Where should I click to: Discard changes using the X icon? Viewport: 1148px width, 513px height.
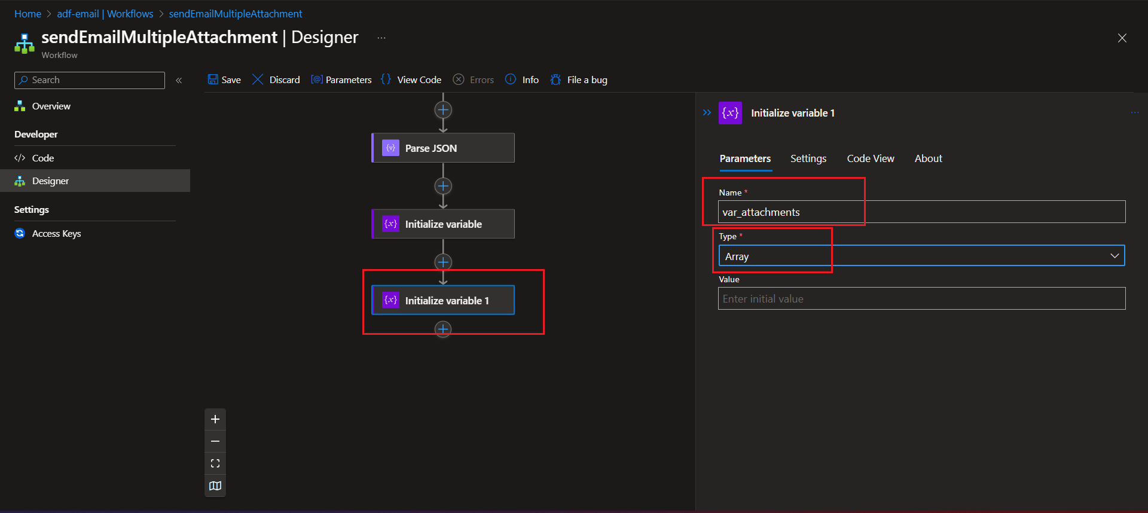point(258,80)
